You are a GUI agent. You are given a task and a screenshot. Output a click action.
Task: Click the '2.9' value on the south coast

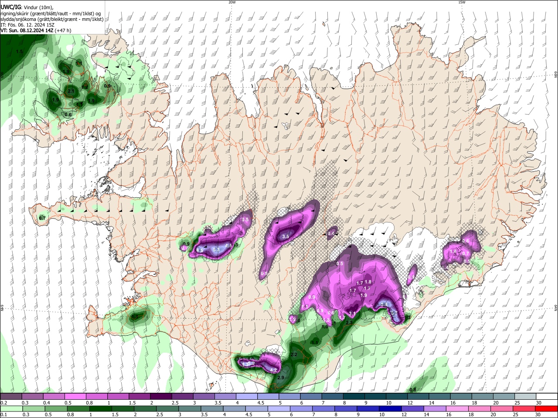click(x=281, y=378)
